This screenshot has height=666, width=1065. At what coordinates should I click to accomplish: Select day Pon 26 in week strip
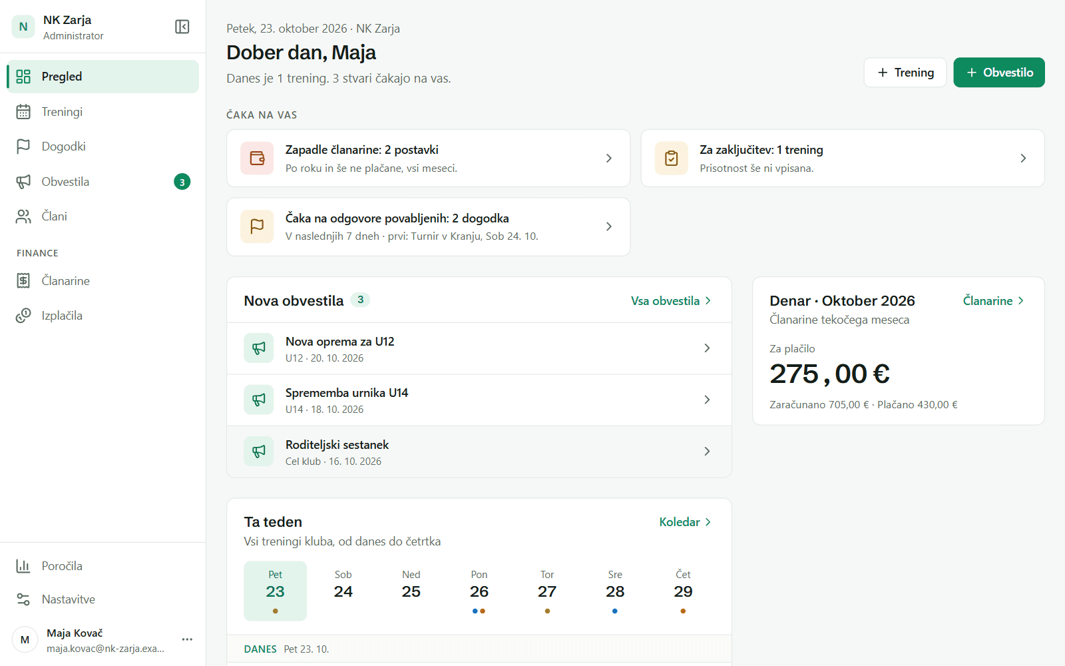[x=479, y=591]
